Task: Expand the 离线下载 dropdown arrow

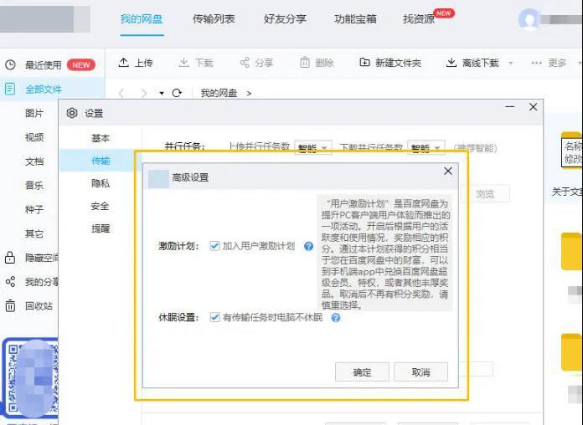Action: click(x=511, y=63)
